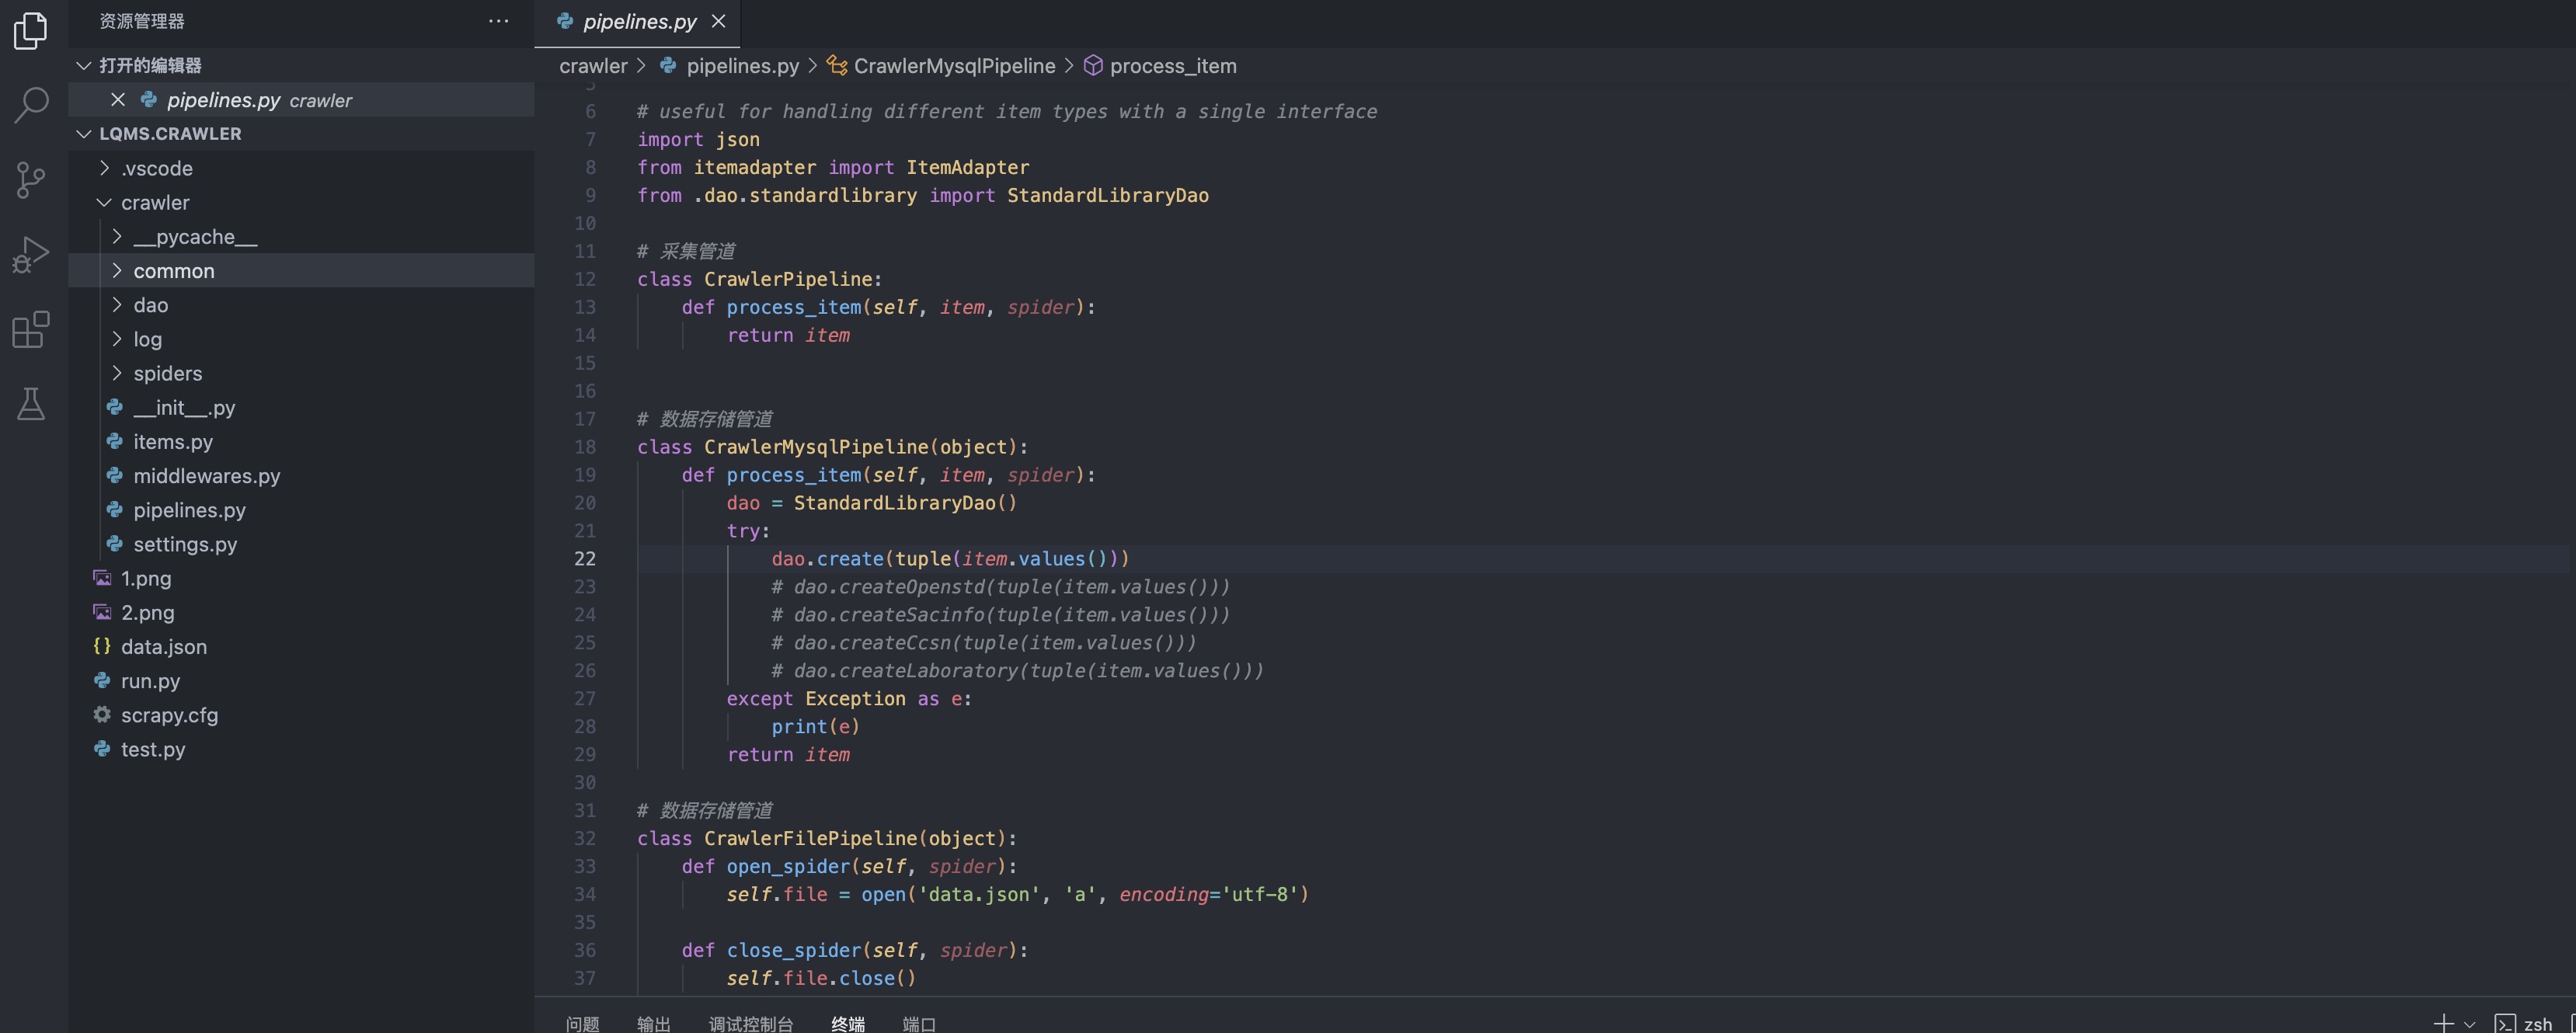Screen dimensions: 2576x1033
Task: Open the Explorer view in the activity bar
Action: (31, 30)
